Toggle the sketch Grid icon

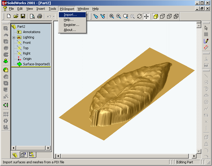coord(206,34)
